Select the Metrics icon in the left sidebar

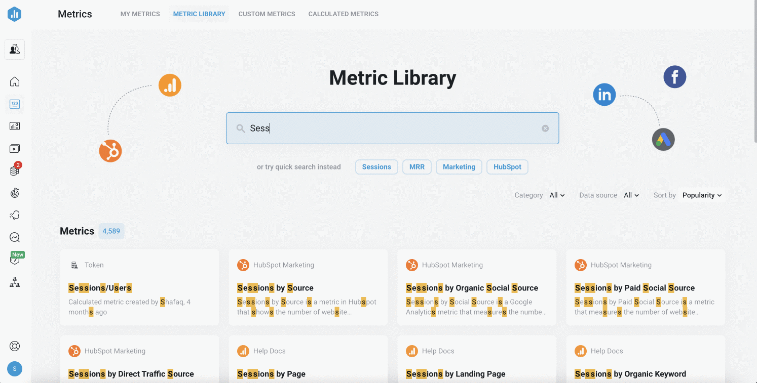(15, 104)
